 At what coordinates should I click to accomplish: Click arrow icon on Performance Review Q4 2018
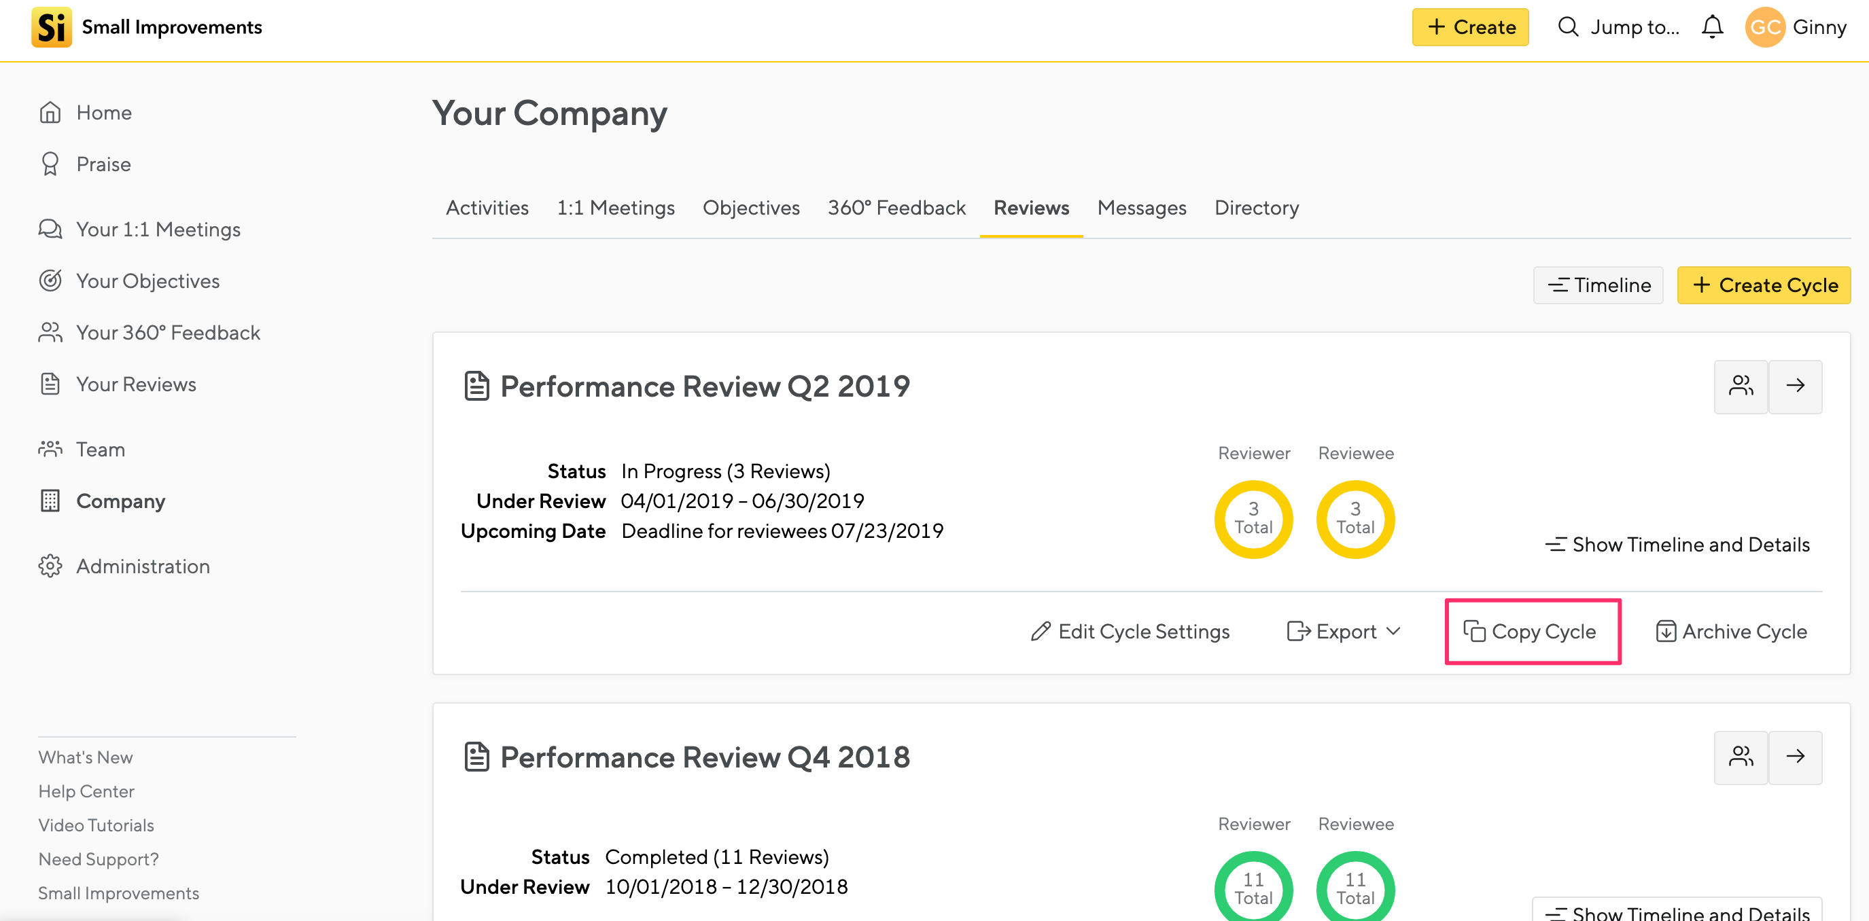click(x=1795, y=757)
